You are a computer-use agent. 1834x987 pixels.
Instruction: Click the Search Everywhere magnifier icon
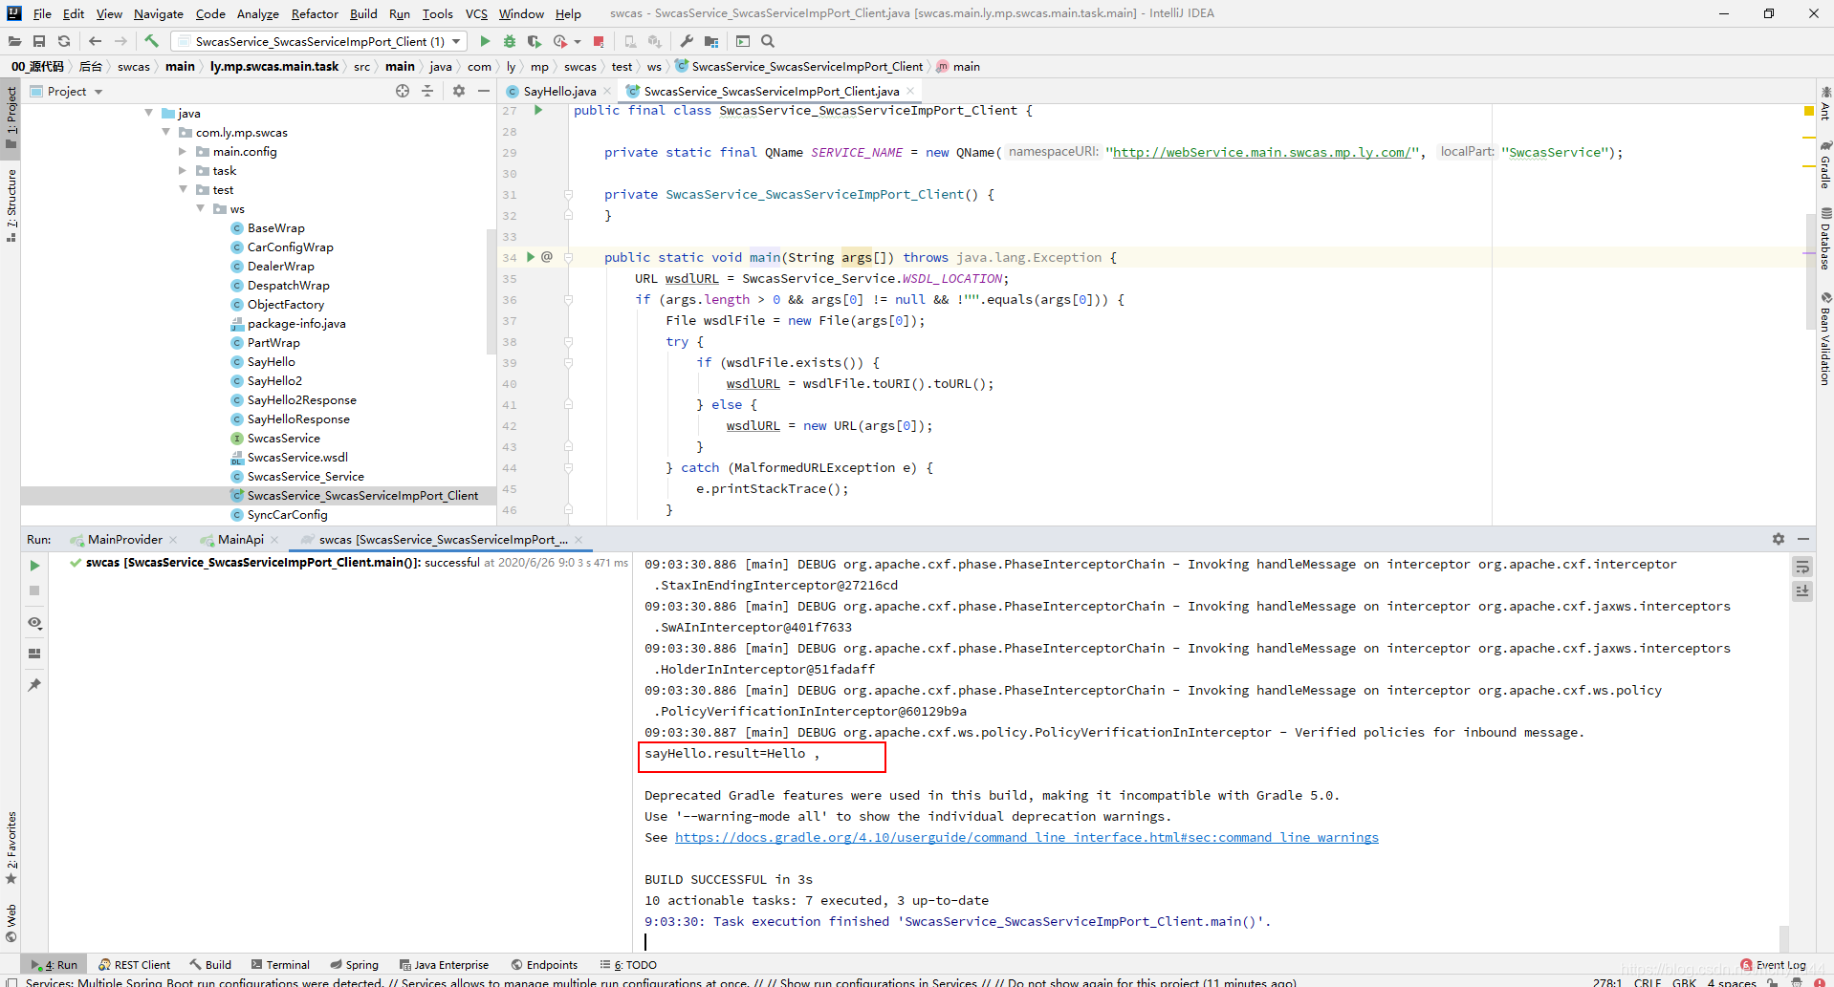point(768,41)
